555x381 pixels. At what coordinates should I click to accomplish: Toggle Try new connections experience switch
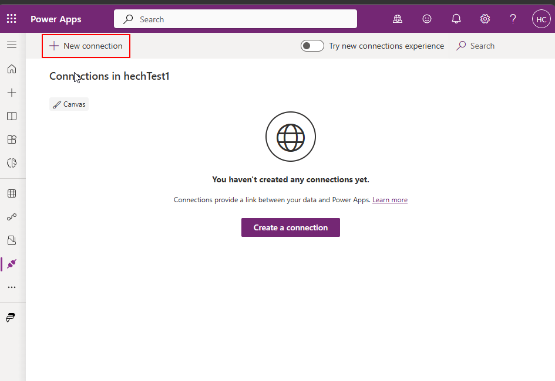tap(312, 46)
